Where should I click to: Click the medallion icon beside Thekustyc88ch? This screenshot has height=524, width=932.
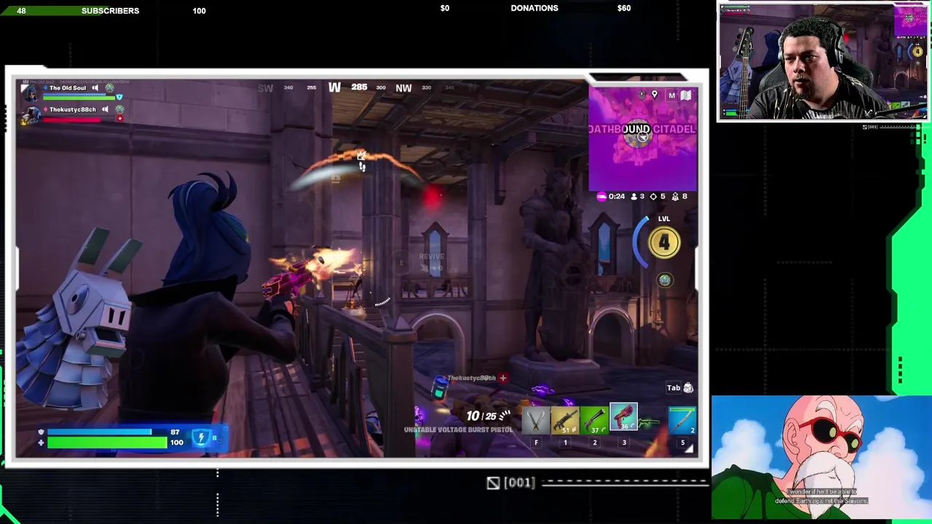119,109
